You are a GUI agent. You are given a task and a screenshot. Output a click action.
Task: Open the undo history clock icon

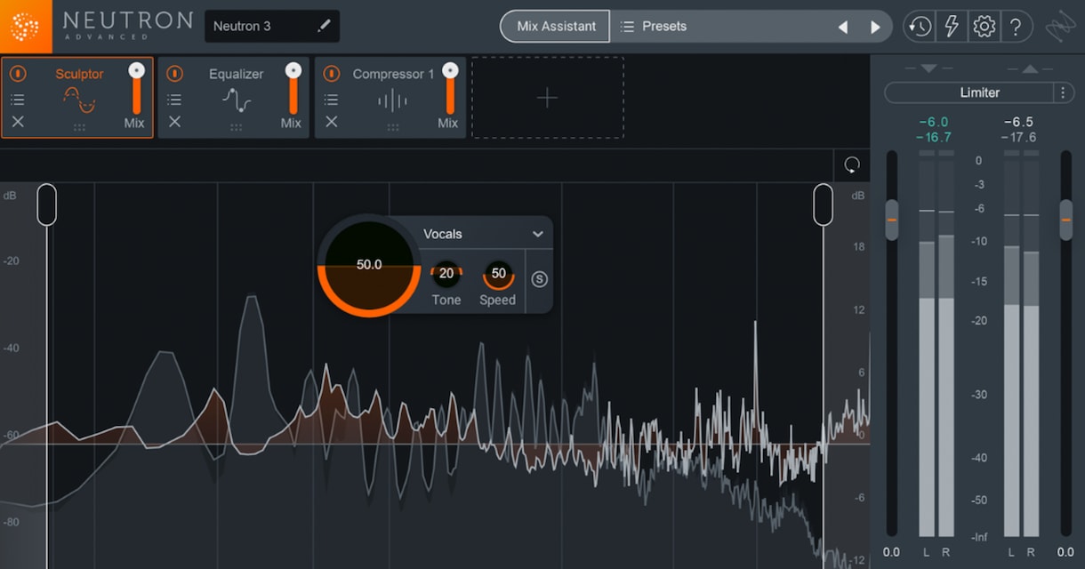coord(919,27)
